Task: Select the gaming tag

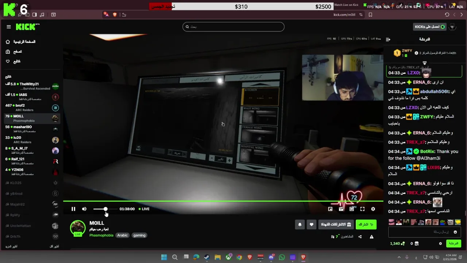Action: point(139,235)
